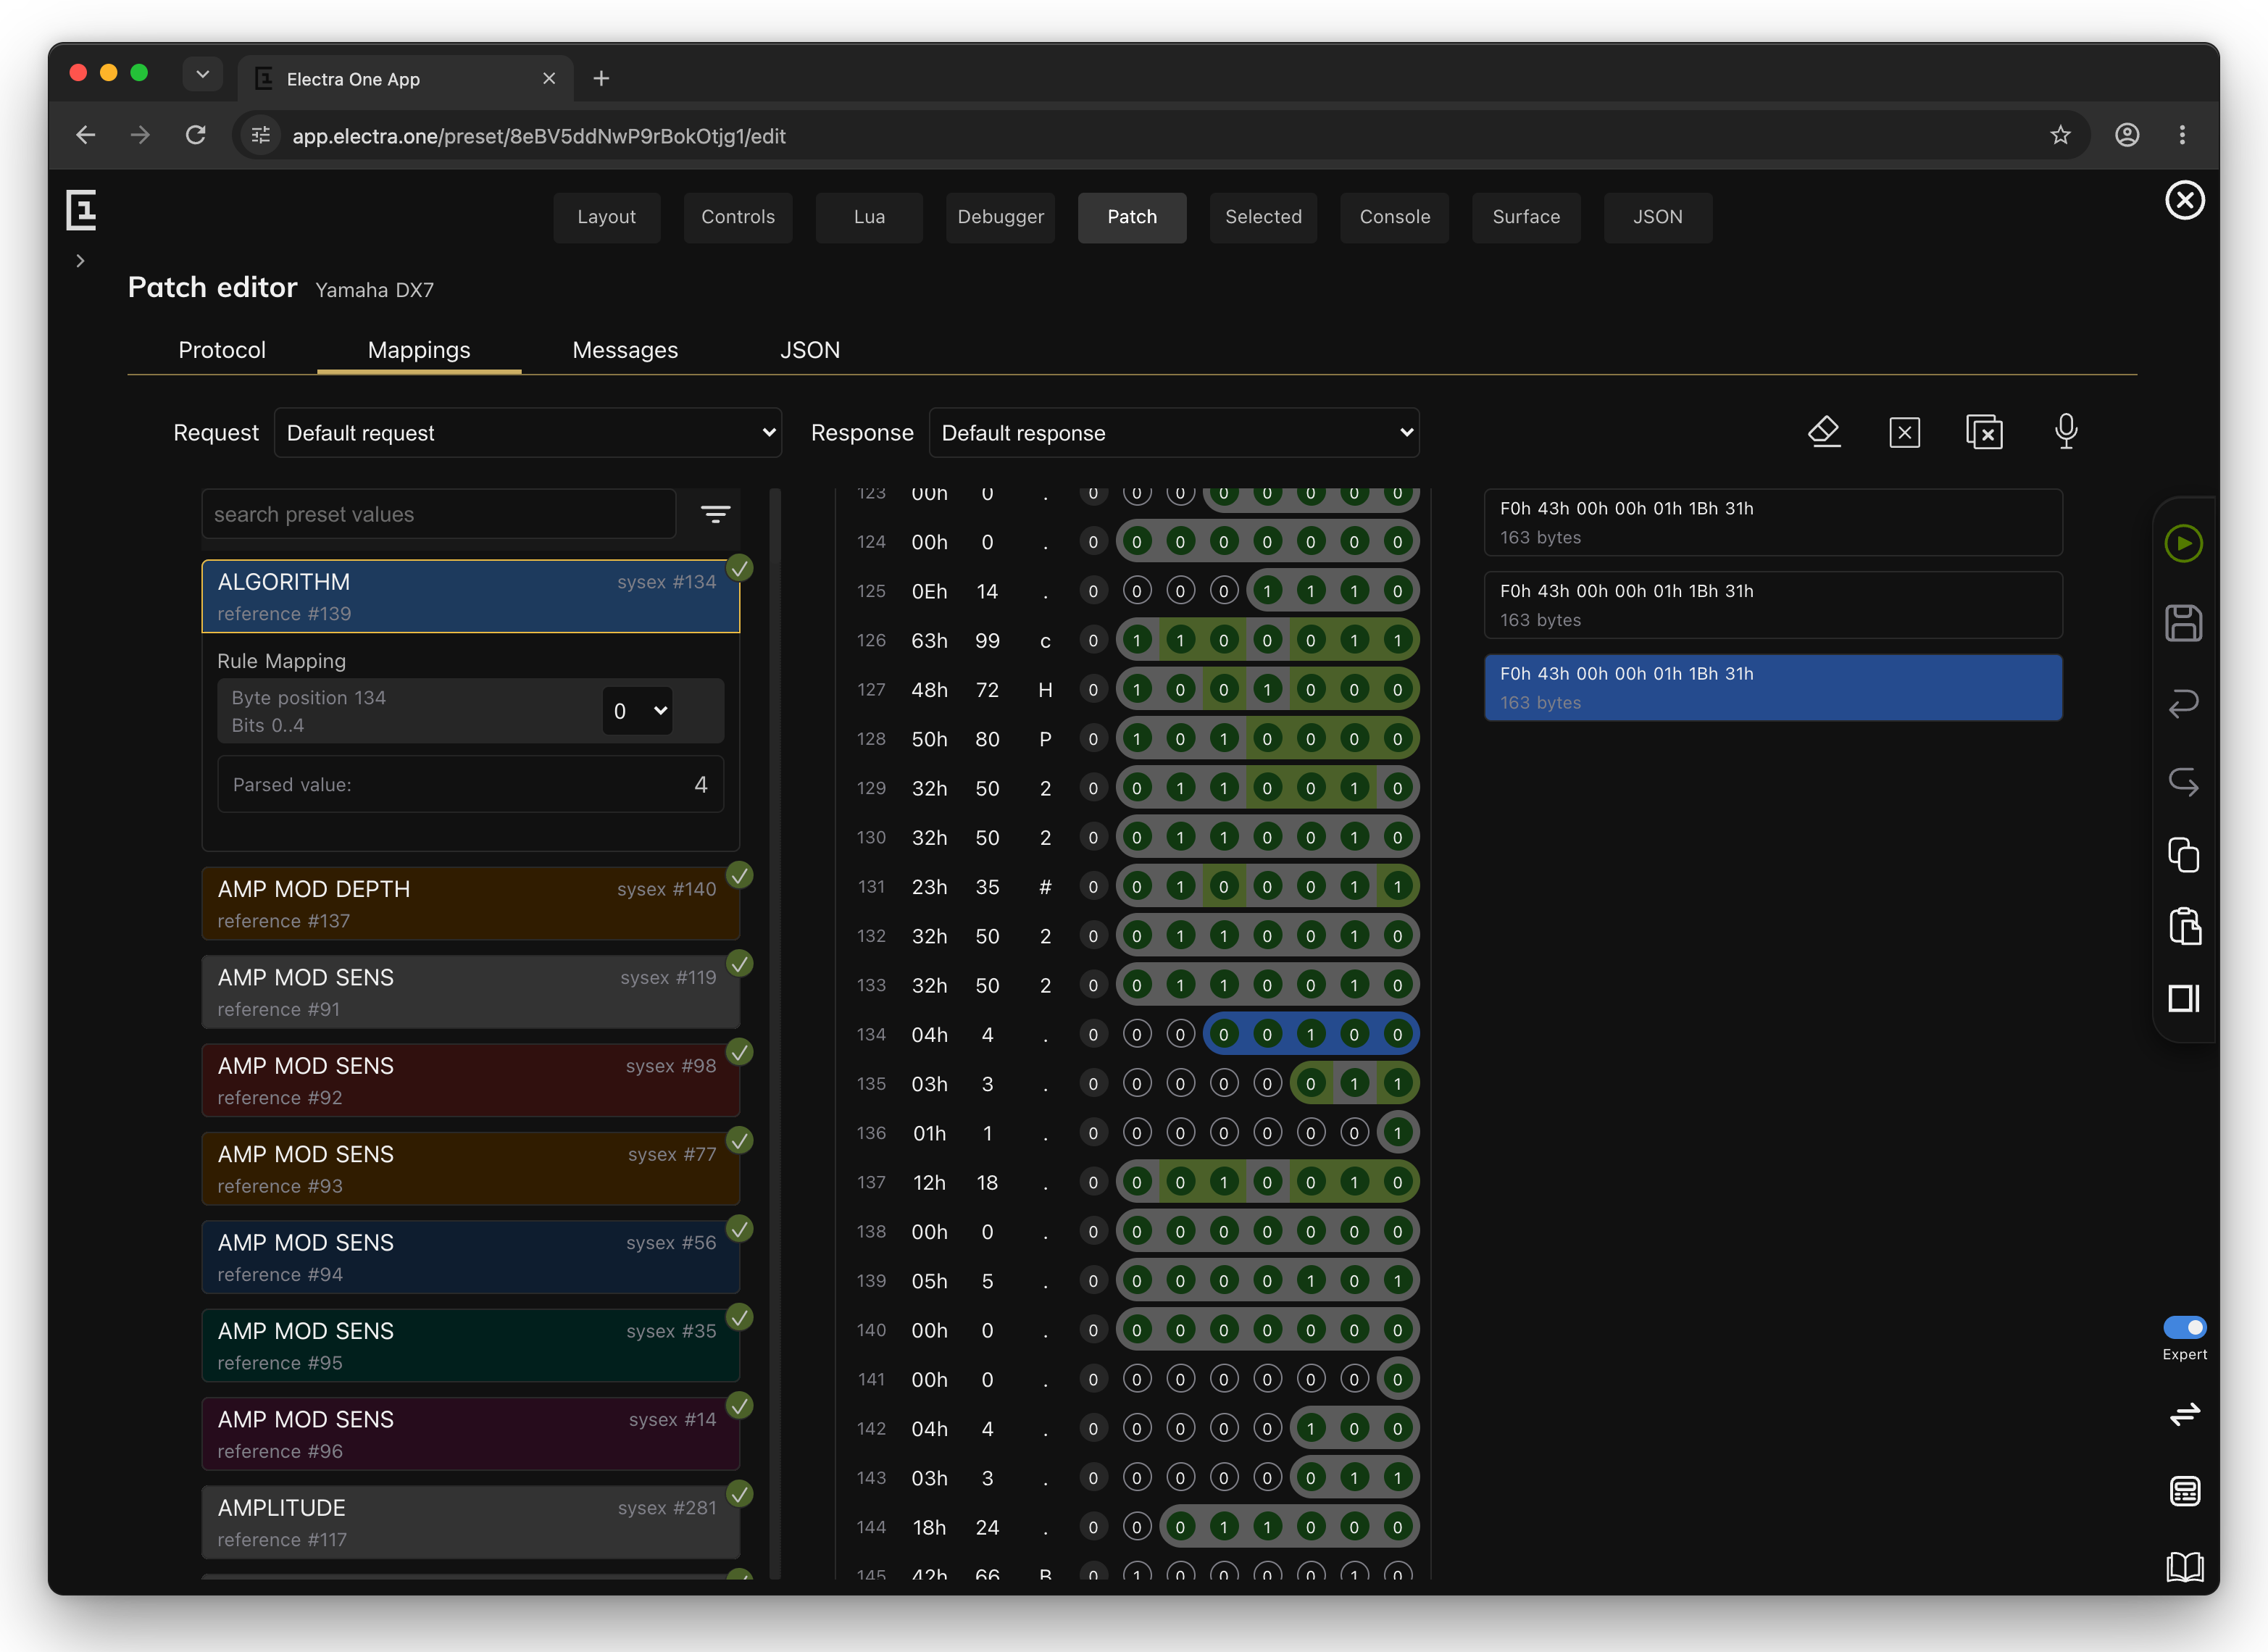Open the top JSON tab
2268x1652 pixels.
[x=1657, y=217]
